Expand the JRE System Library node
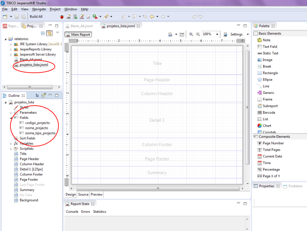307x231 pixels. coord(11,45)
